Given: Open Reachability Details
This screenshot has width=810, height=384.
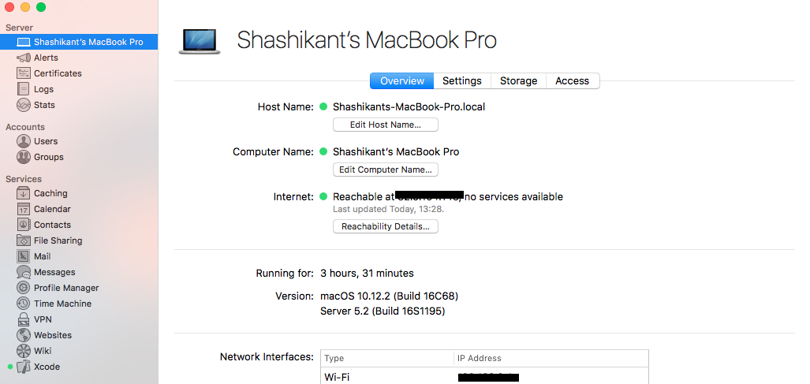Looking at the screenshot, I should pyautogui.click(x=385, y=226).
